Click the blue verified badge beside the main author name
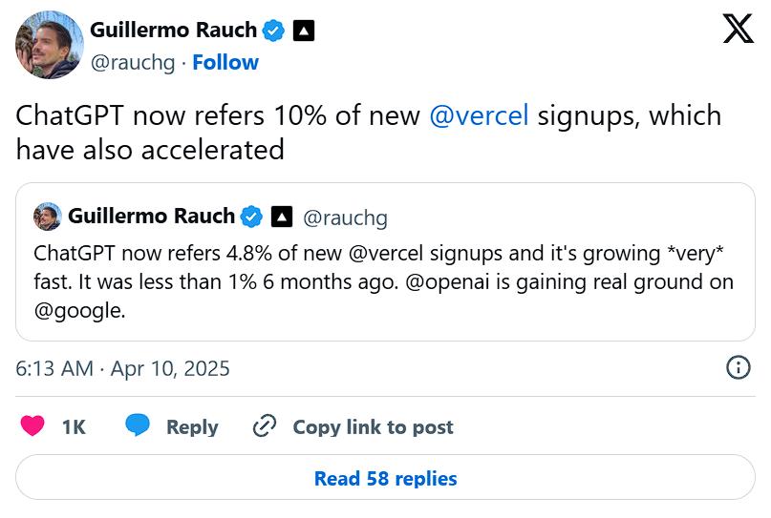This screenshot has width=771, height=518. 274,31
